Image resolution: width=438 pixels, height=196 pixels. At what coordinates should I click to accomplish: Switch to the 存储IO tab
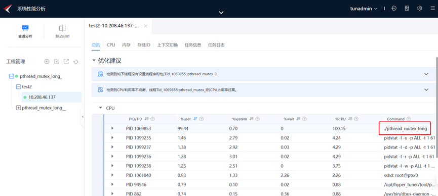144,45
